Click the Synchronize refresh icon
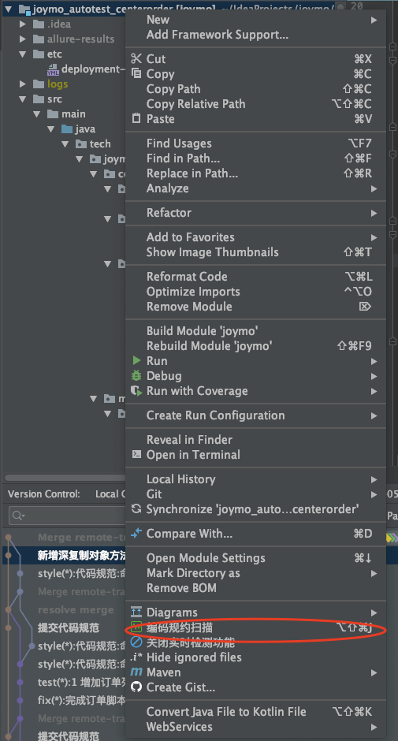The image size is (398, 741). click(136, 509)
